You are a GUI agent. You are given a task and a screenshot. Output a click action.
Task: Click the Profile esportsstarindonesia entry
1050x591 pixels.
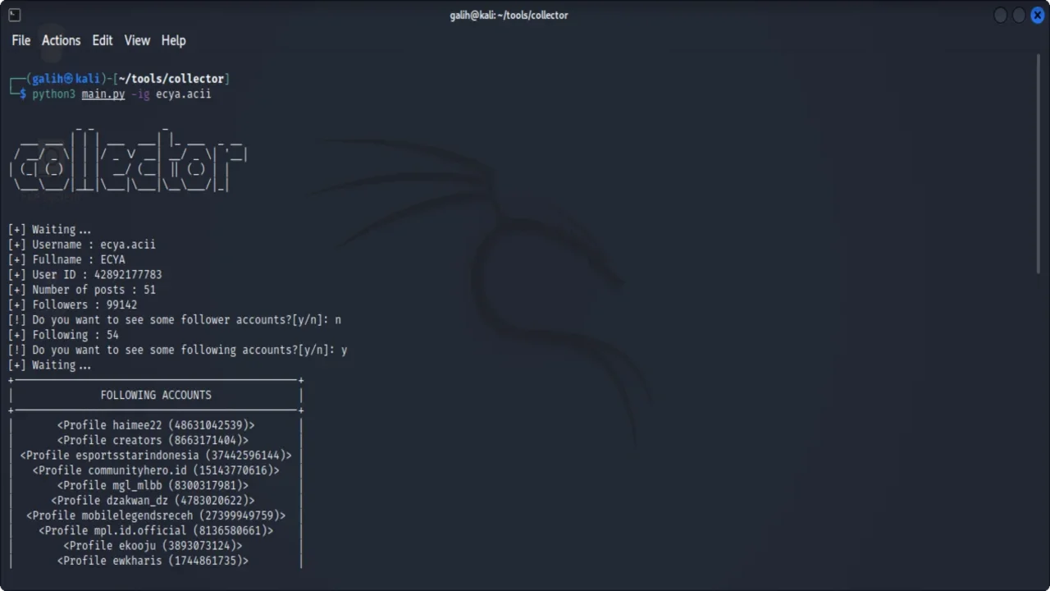click(x=156, y=456)
